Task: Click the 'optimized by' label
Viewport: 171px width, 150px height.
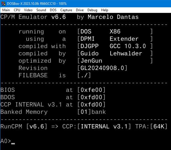Action: tap(42, 61)
